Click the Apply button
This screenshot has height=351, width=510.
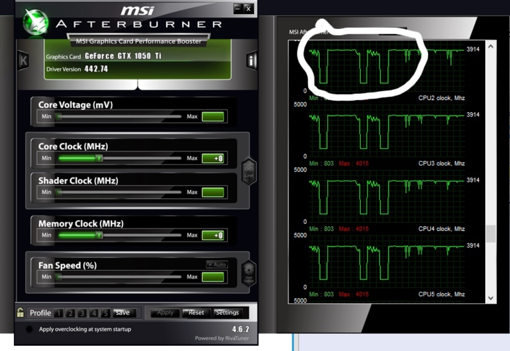tap(165, 312)
